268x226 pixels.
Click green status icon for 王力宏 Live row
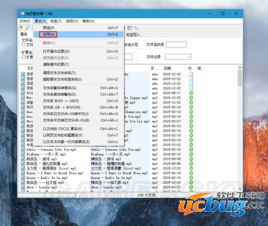(x=191, y=168)
